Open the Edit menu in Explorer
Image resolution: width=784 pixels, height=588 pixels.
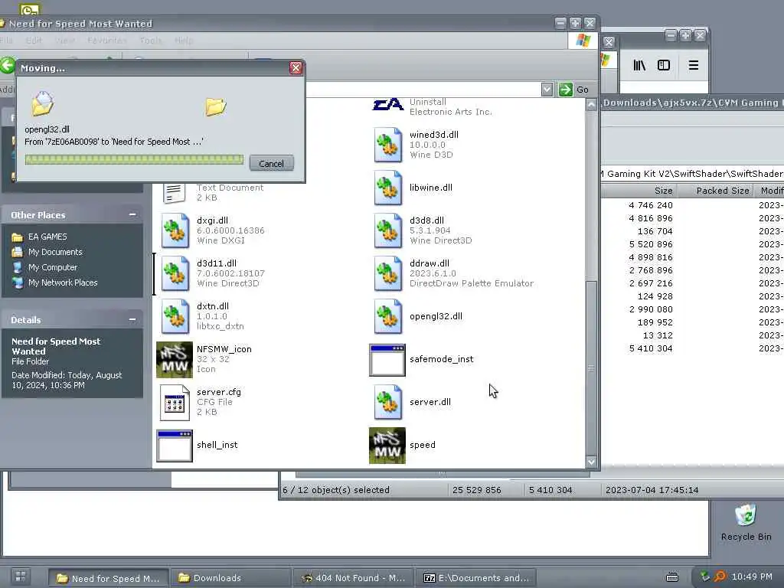pyautogui.click(x=34, y=41)
